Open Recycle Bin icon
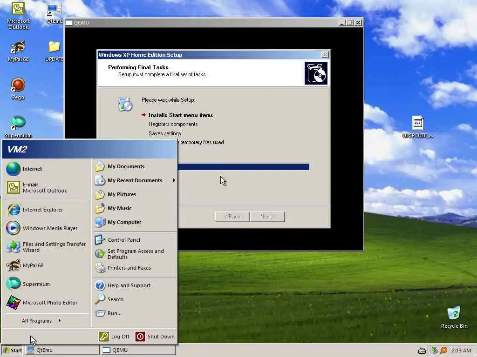 [454, 317]
